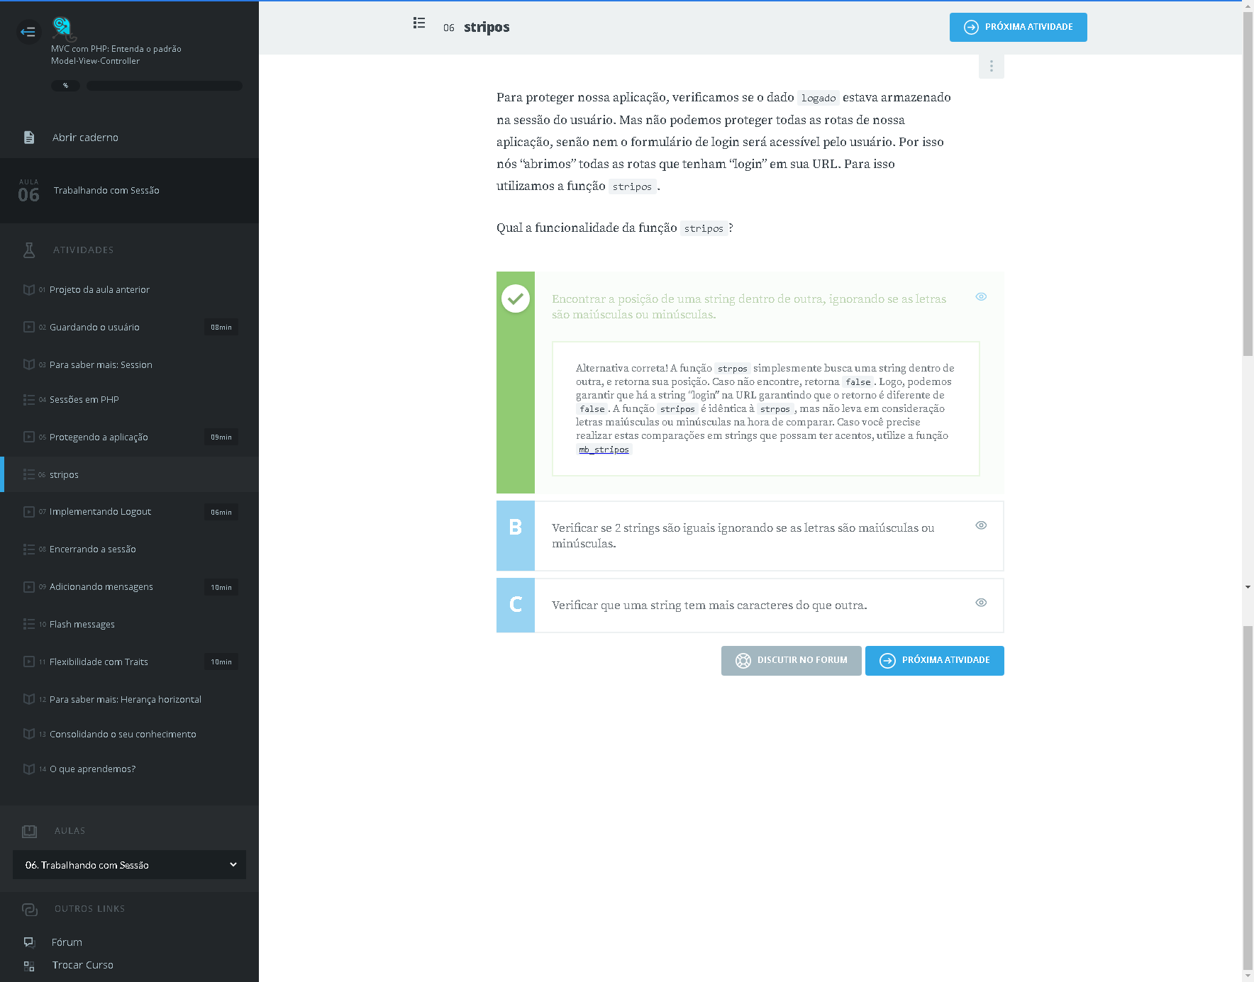Show explanation for alternative B via eye icon

[981, 525]
